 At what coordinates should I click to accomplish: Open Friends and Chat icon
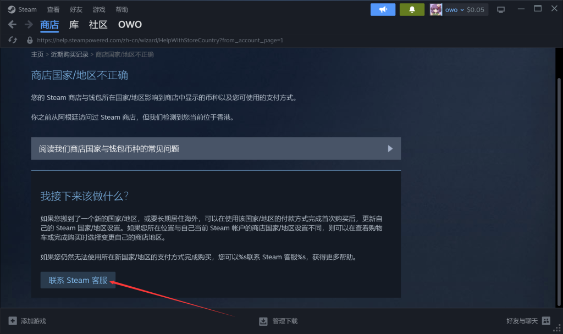546,321
